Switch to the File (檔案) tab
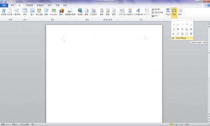 [4, 5]
